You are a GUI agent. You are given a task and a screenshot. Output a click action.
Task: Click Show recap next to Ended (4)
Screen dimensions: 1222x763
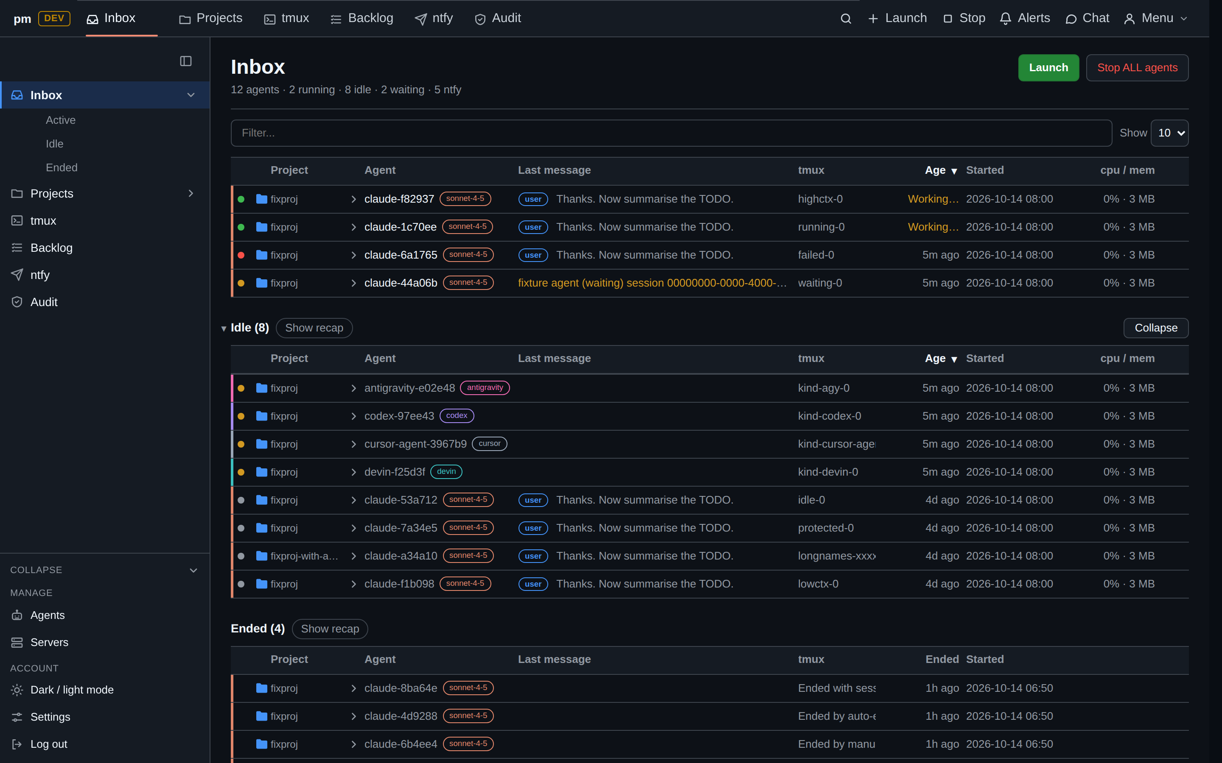[x=330, y=629]
